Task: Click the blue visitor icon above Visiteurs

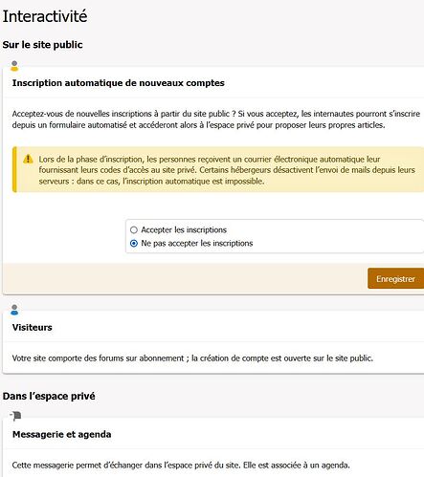Action: point(14,310)
